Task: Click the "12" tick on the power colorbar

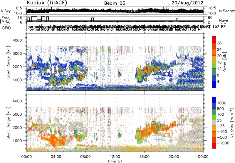Action: (219, 69)
